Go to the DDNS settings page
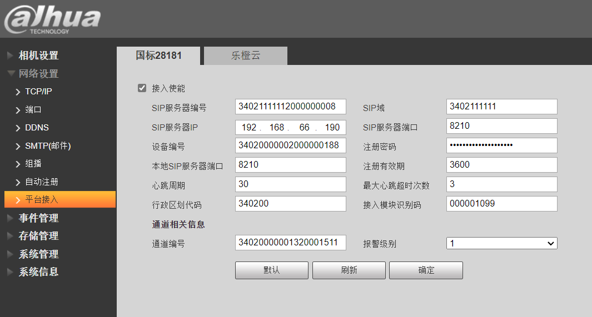Screen dimensions: 592x317 point(37,128)
